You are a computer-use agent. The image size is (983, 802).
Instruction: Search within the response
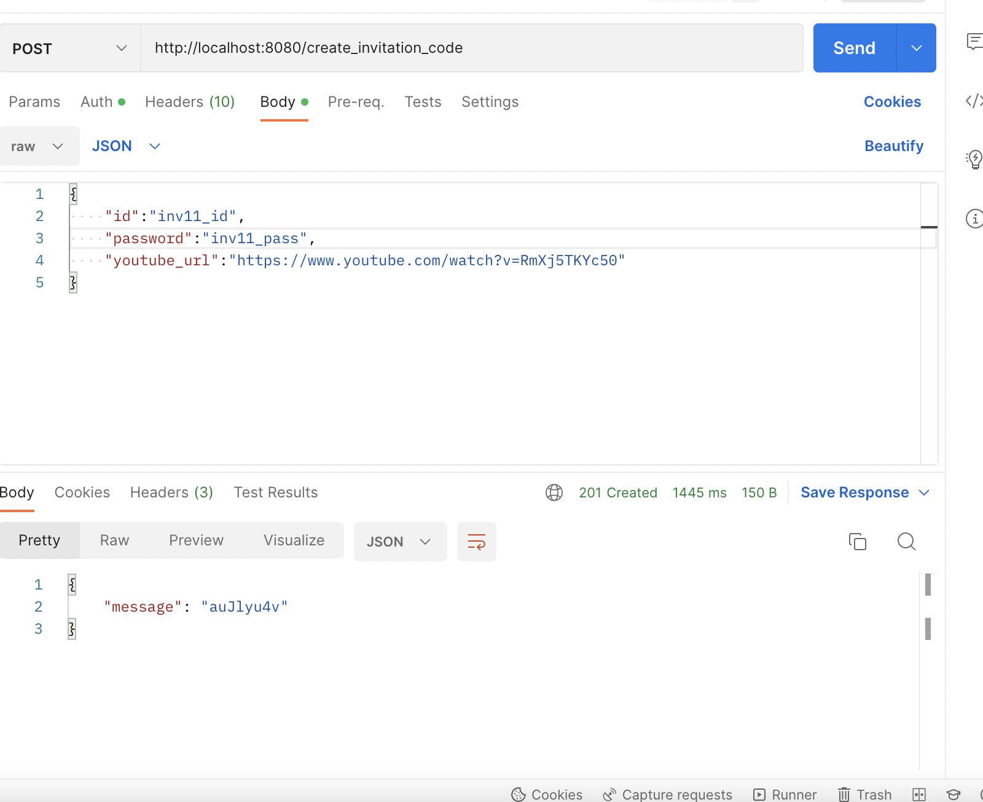(906, 542)
